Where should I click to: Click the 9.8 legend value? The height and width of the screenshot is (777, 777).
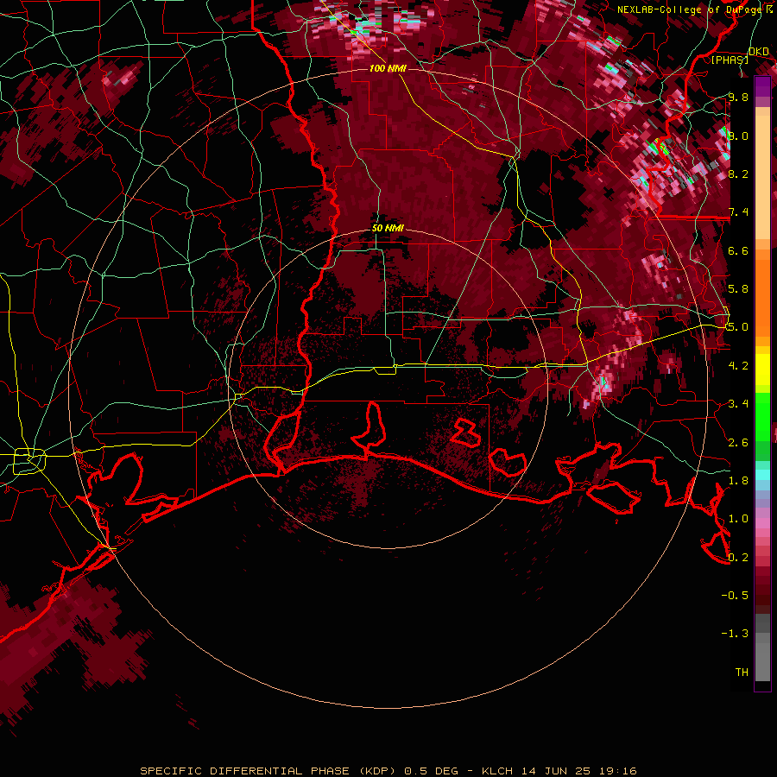(x=738, y=97)
